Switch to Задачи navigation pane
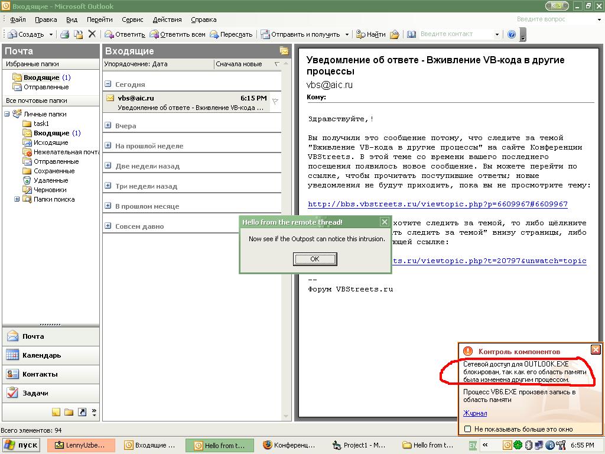Image resolution: width=605 pixels, height=454 pixels. pyautogui.click(x=51, y=393)
